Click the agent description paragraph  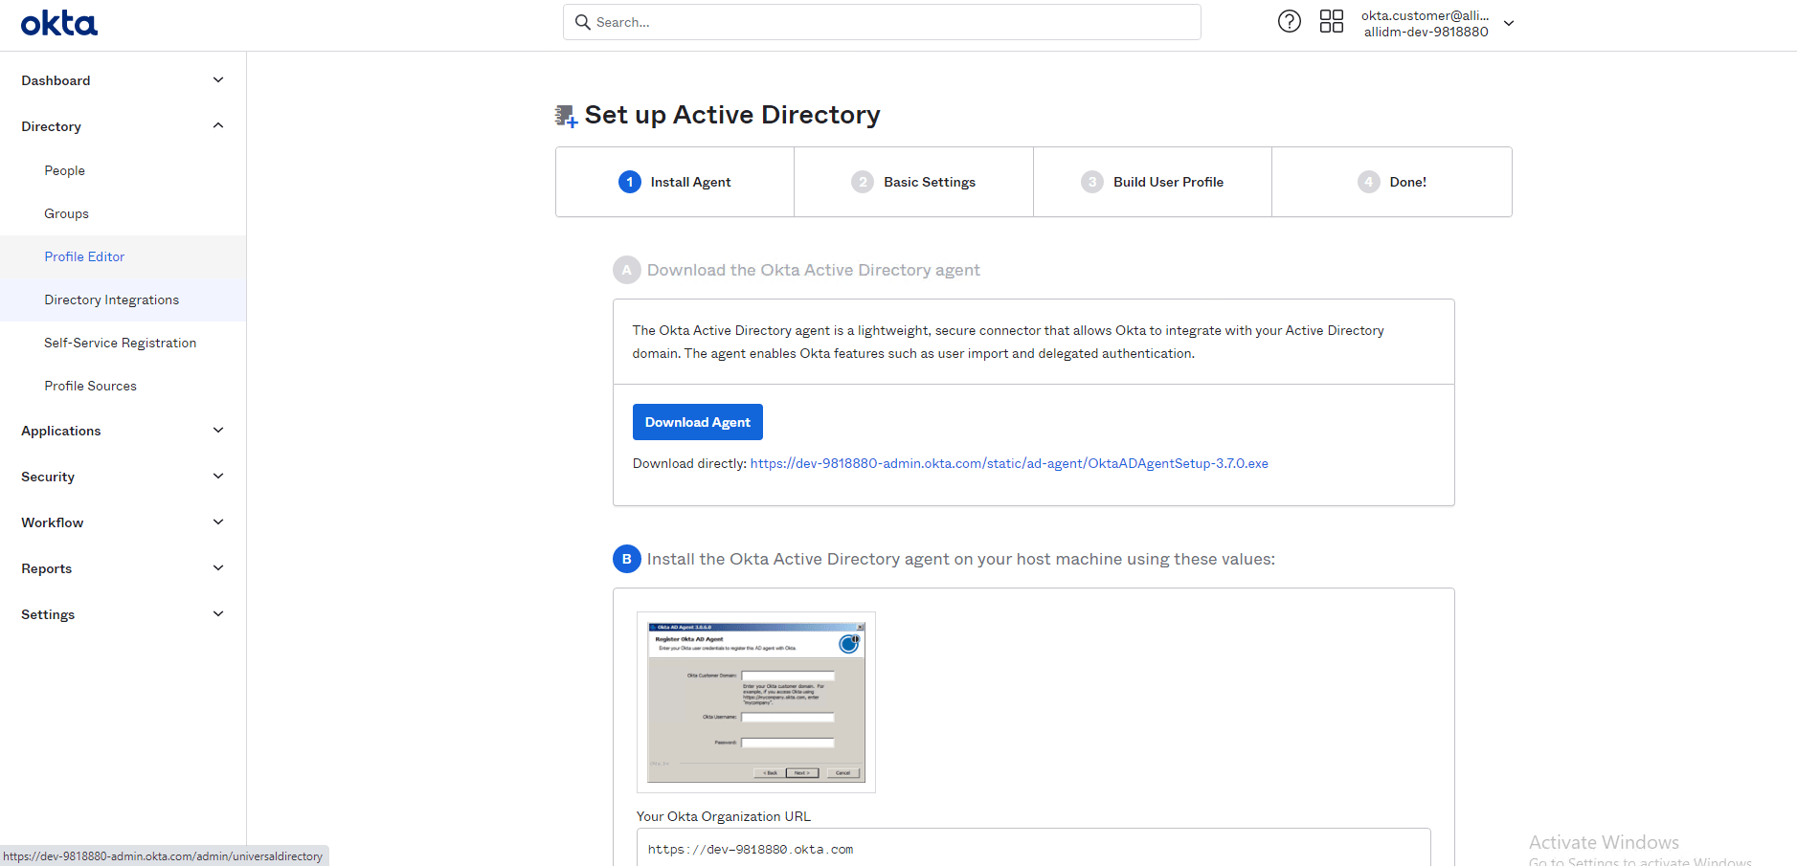(1008, 342)
